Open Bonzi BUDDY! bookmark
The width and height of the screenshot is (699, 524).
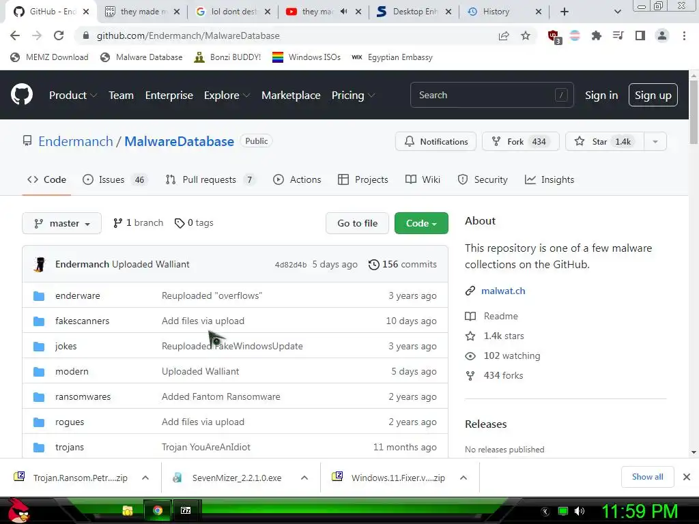pos(227,57)
